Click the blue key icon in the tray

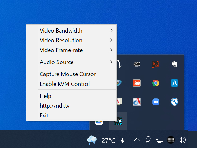[174, 102]
